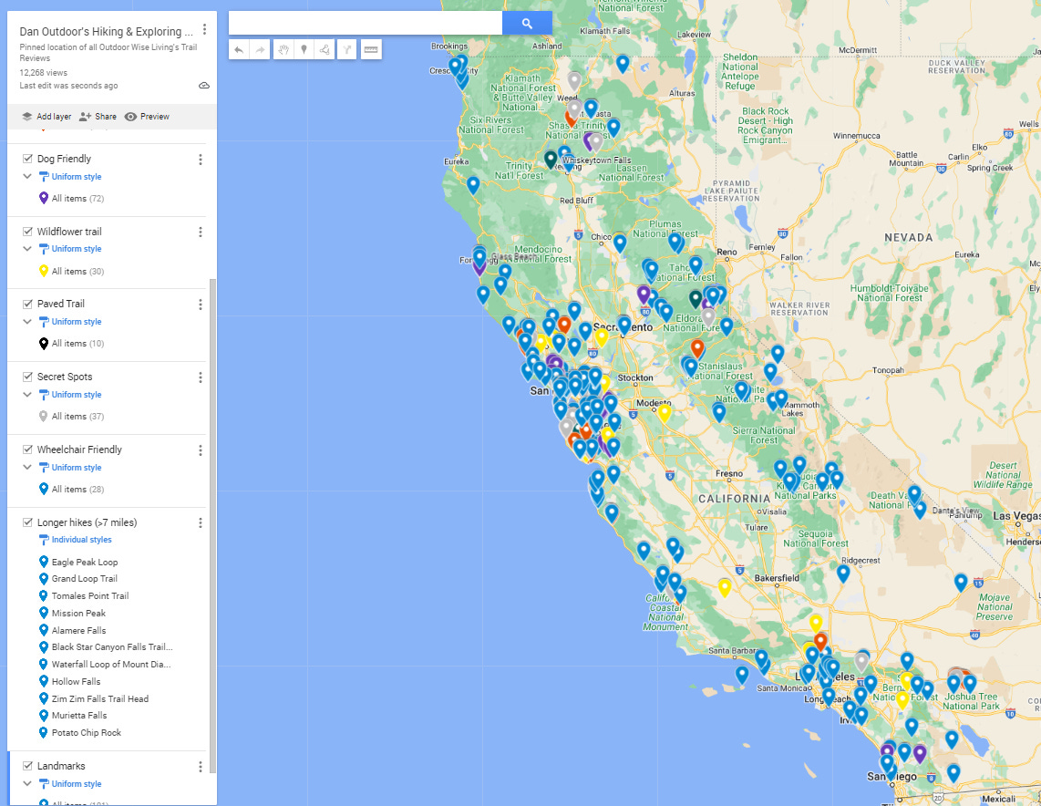Uncheck the Longer hikes layer
The width and height of the screenshot is (1041, 806).
coord(28,522)
